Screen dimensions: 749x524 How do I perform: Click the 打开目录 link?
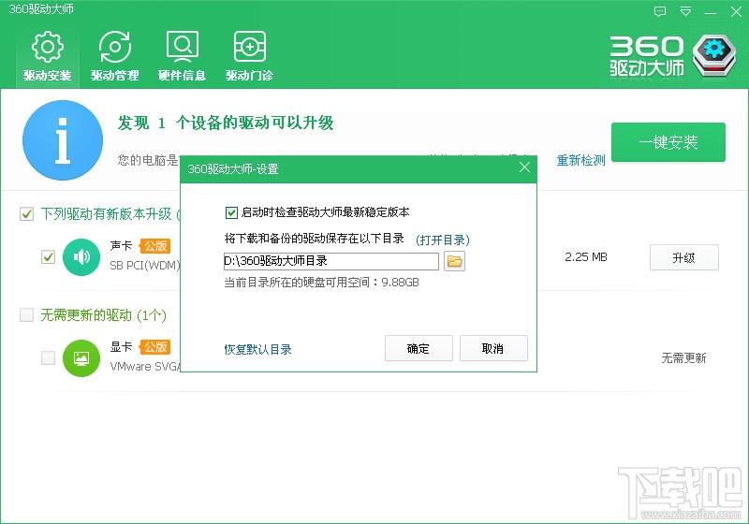tap(442, 240)
